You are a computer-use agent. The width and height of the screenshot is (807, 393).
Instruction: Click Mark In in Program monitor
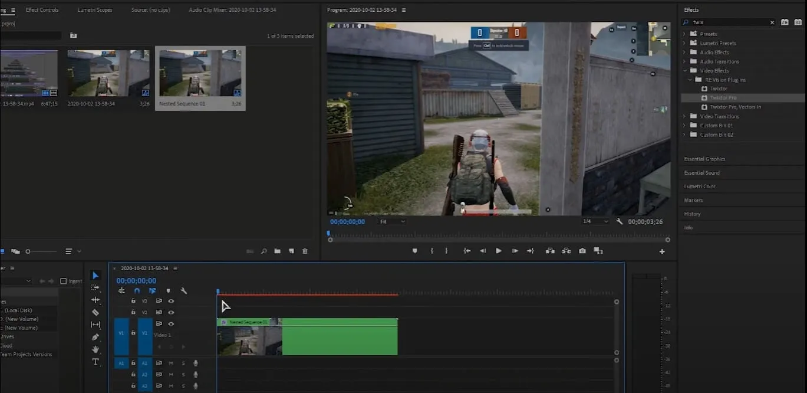[x=432, y=251]
